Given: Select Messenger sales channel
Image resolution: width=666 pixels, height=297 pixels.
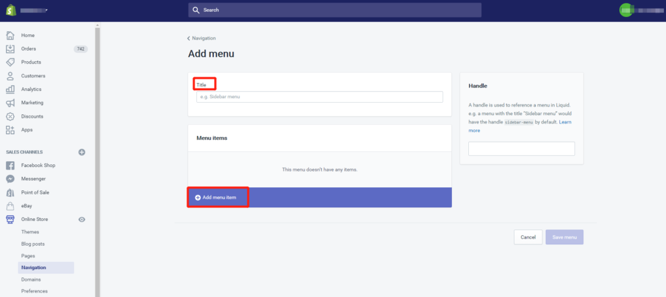Looking at the screenshot, I should click(34, 179).
